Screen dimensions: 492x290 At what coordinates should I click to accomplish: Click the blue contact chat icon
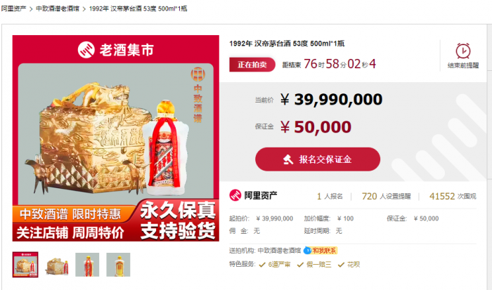(307, 250)
